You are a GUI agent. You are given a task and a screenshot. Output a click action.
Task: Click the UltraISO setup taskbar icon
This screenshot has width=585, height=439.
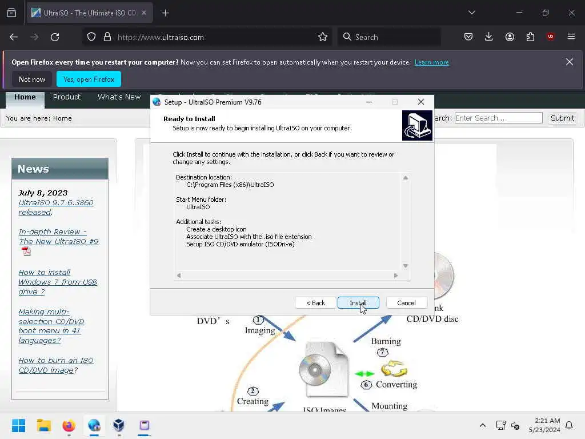point(94,425)
